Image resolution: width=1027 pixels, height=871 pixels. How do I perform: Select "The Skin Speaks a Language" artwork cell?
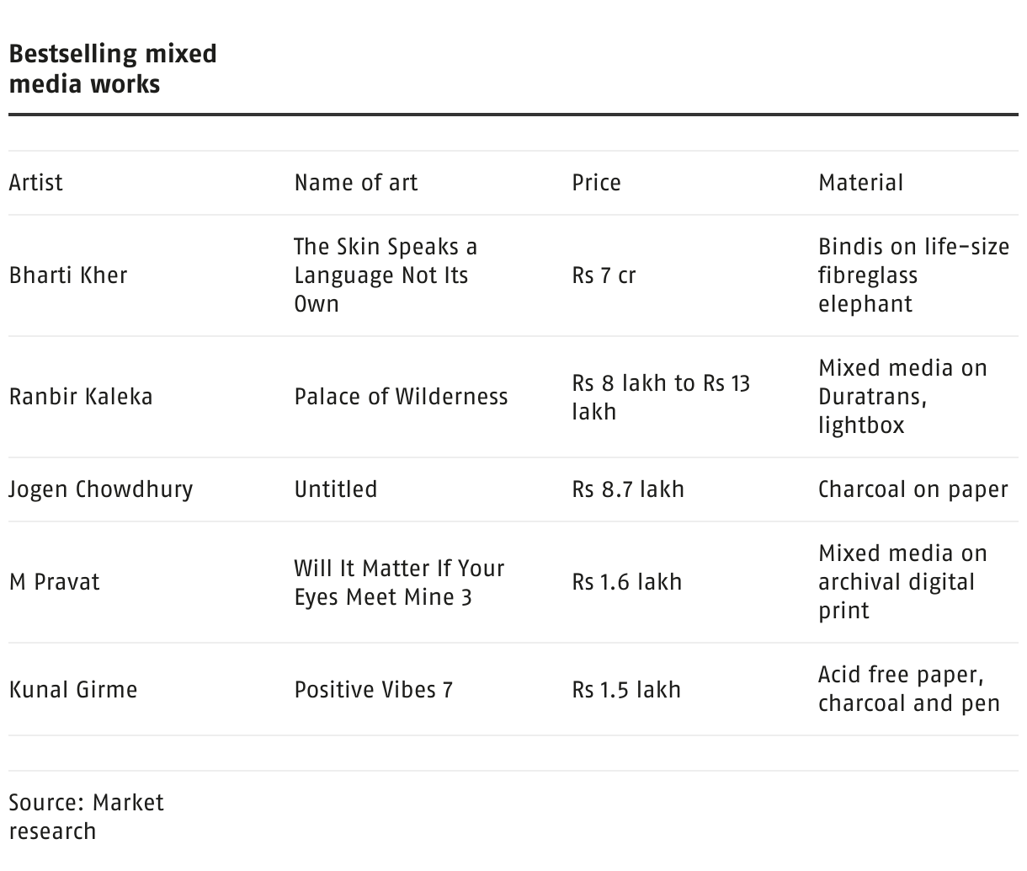pos(385,275)
